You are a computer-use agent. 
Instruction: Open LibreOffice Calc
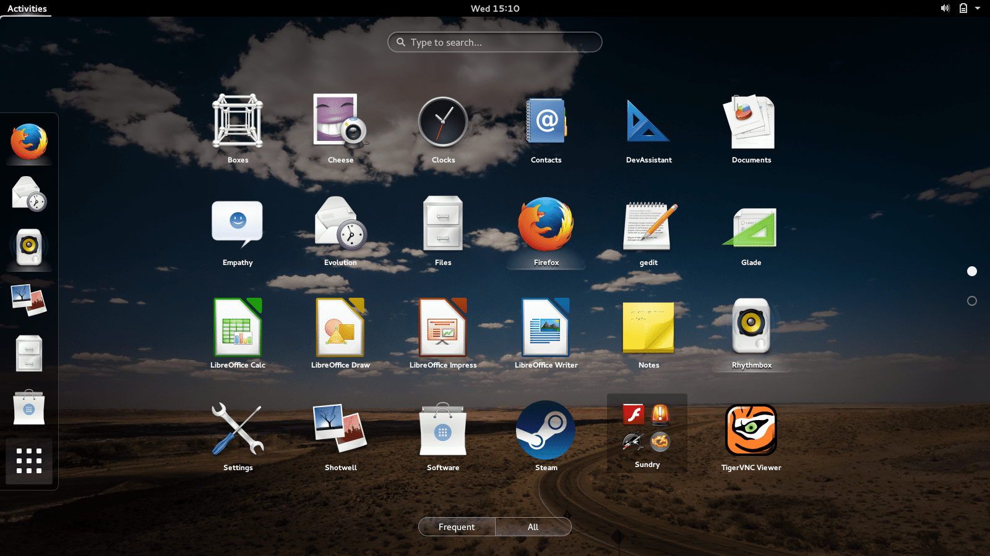238,333
